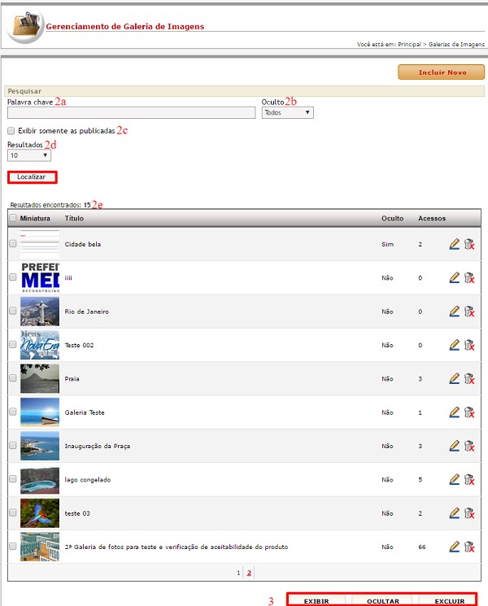488x606 pixels.
Task: Select the Inauguração da Praça checkbox
Action: point(13,445)
